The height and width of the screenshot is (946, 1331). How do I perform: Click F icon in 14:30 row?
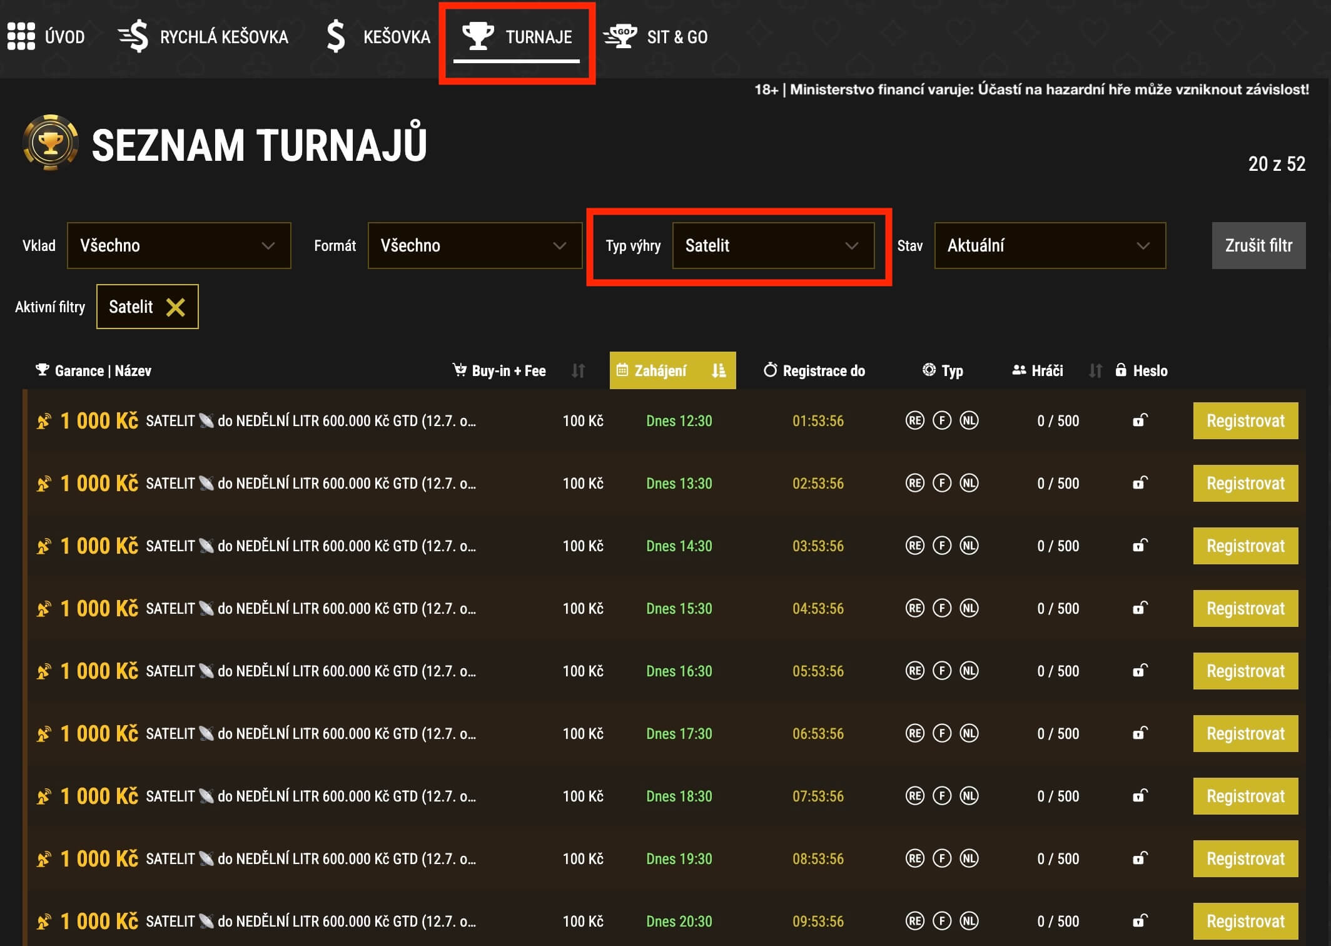click(x=942, y=546)
